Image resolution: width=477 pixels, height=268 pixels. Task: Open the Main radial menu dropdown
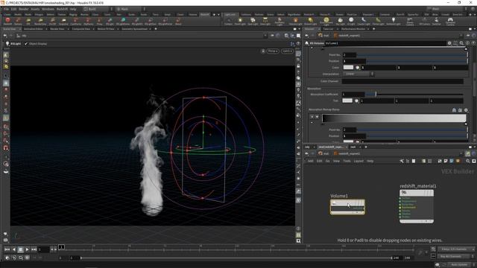coord(130,9)
